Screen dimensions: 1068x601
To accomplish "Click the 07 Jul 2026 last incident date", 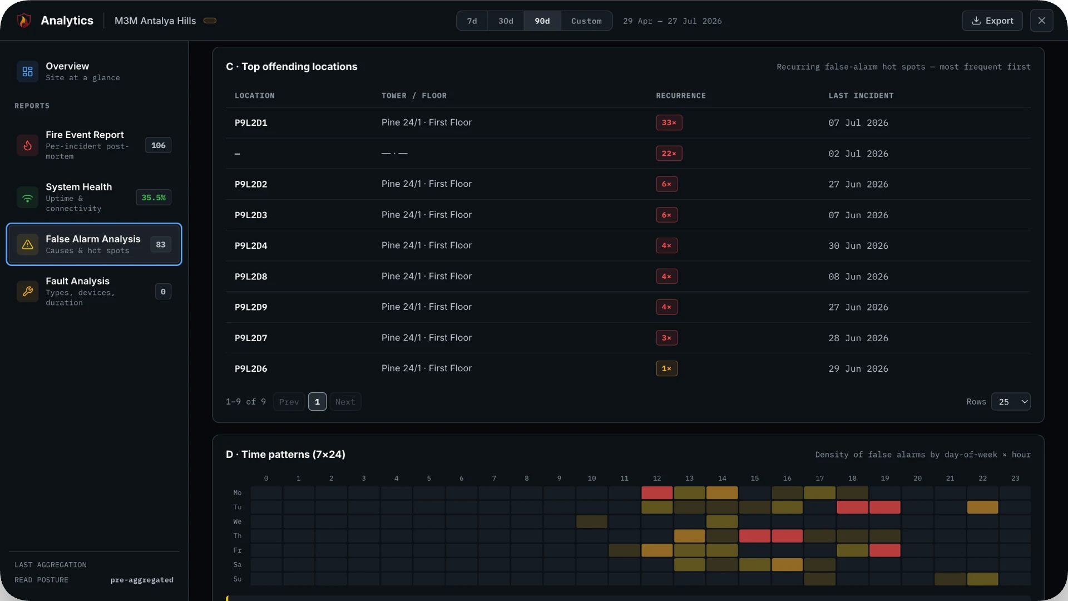I will (858, 123).
